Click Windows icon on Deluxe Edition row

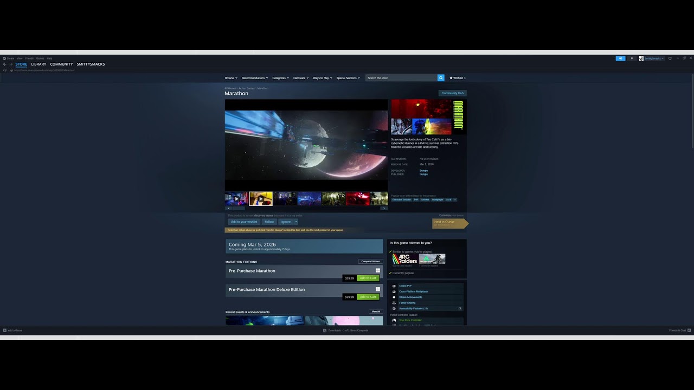pos(378,289)
